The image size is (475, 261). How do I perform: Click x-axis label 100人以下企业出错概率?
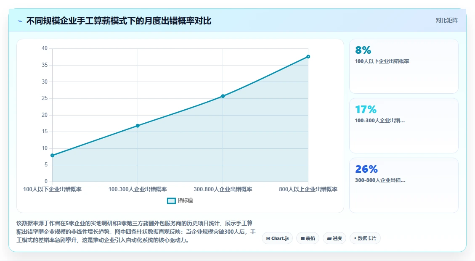pos(53,189)
